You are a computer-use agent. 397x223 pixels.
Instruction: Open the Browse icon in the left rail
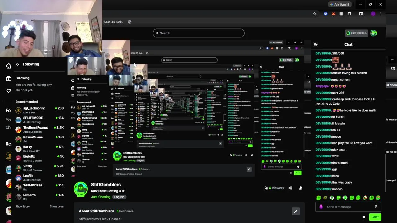(x=9, y=79)
